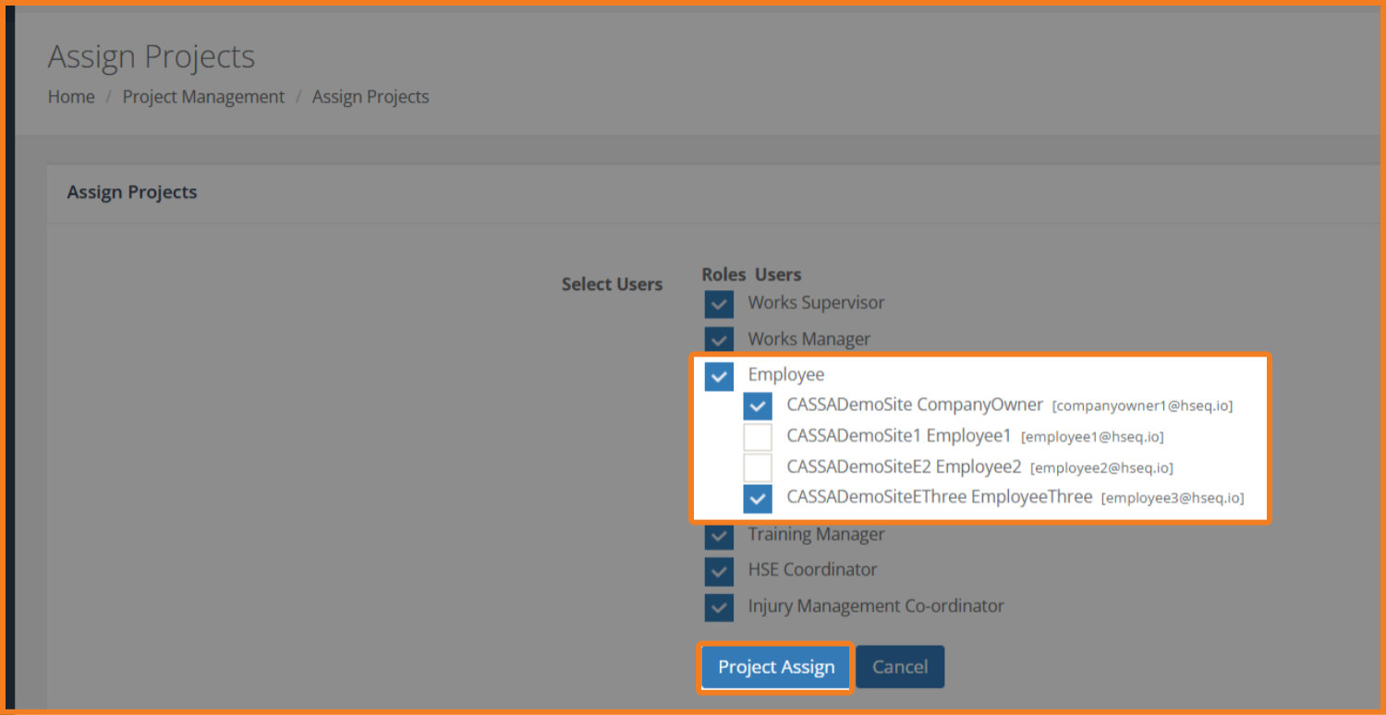Image resolution: width=1386 pixels, height=715 pixels.
Task: Toggle the Employee role checkbox
Action: tap(719, 376)
